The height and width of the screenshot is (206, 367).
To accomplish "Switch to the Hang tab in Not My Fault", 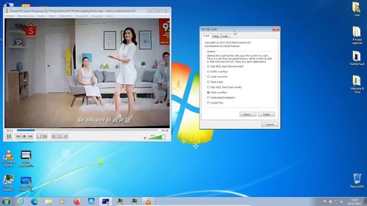I will (216, 36).
